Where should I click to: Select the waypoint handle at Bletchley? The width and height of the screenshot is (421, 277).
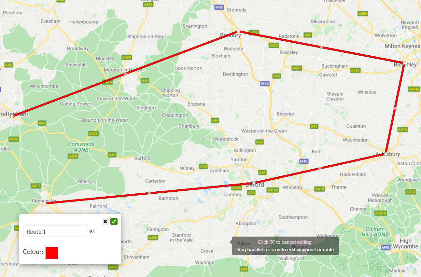[x=404, y=63]
